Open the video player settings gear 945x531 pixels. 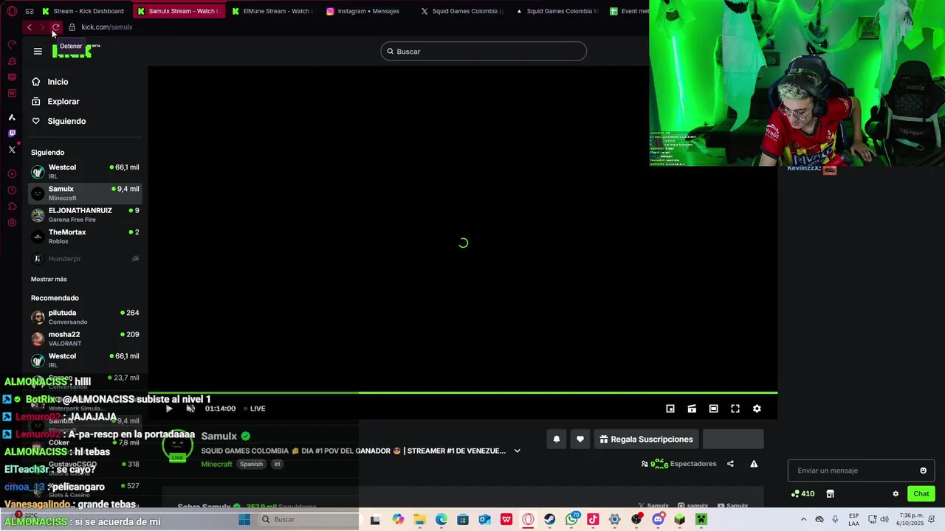757,409
